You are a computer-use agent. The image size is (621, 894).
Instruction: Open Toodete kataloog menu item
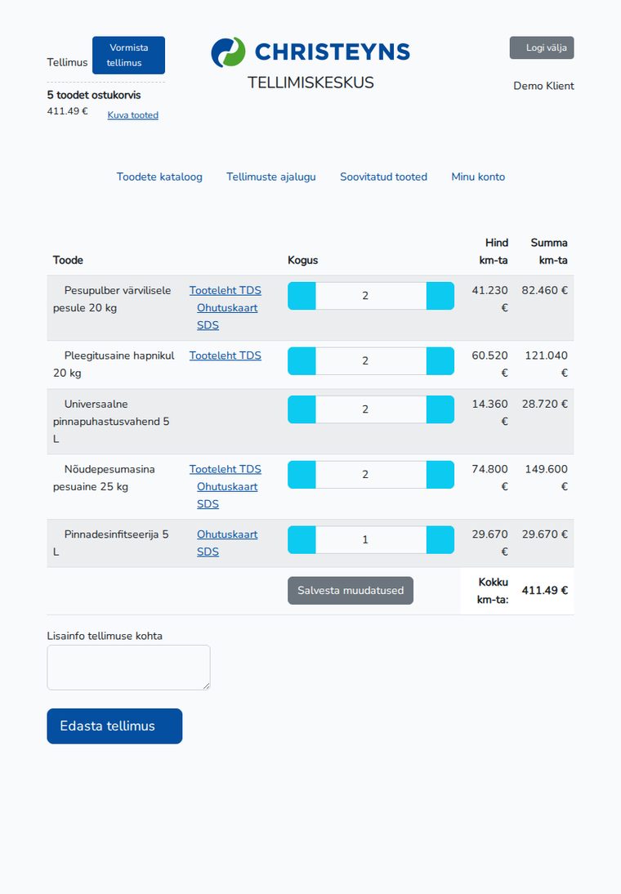pos(159,177)
